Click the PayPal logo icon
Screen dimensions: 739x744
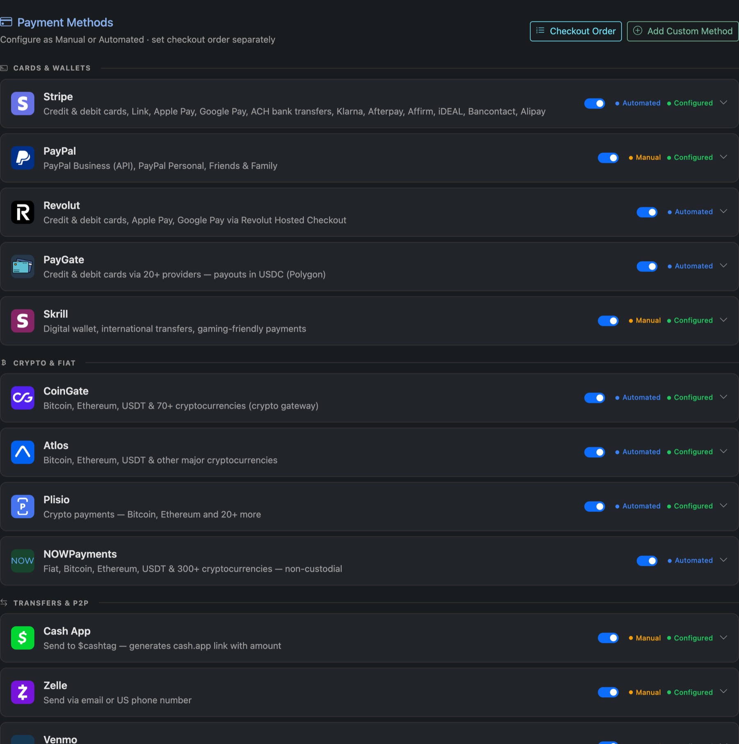tap(23, 158)
